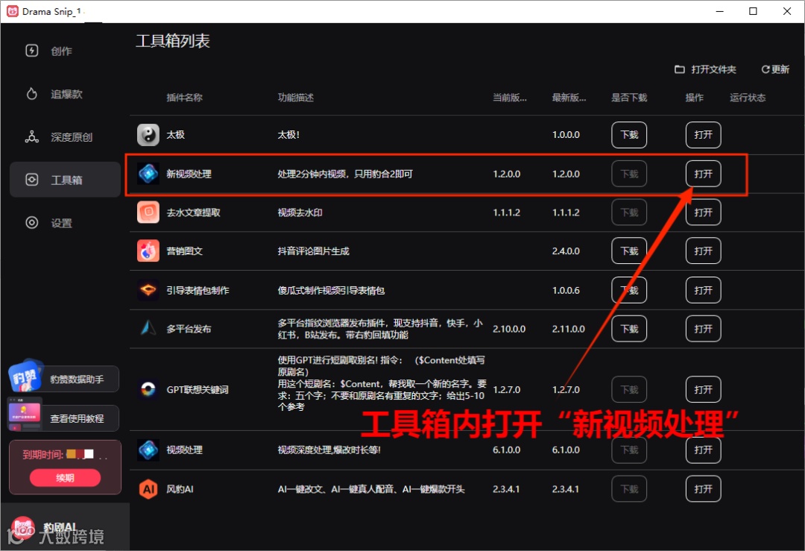
Task: Open the 多平台发布 plugin
Action: pos(704,329)
